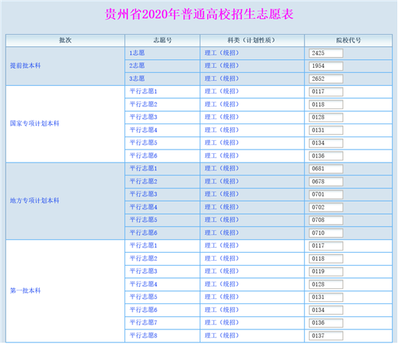Select the input box containing 0681
Viewport: 398px width, 346px height.
(x=326, y=169)
